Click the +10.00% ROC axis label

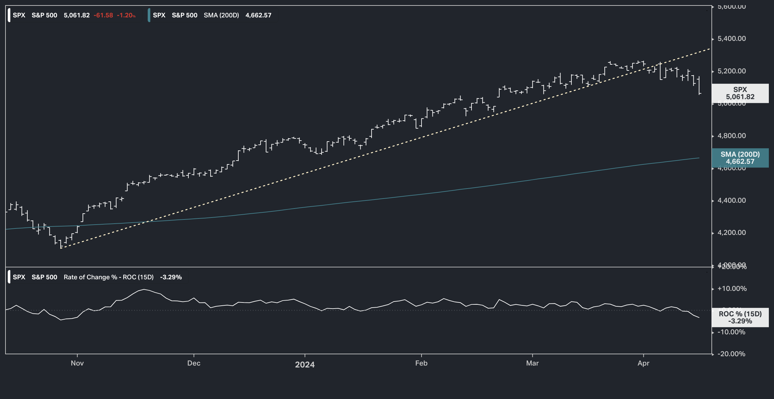pos(732,289)
